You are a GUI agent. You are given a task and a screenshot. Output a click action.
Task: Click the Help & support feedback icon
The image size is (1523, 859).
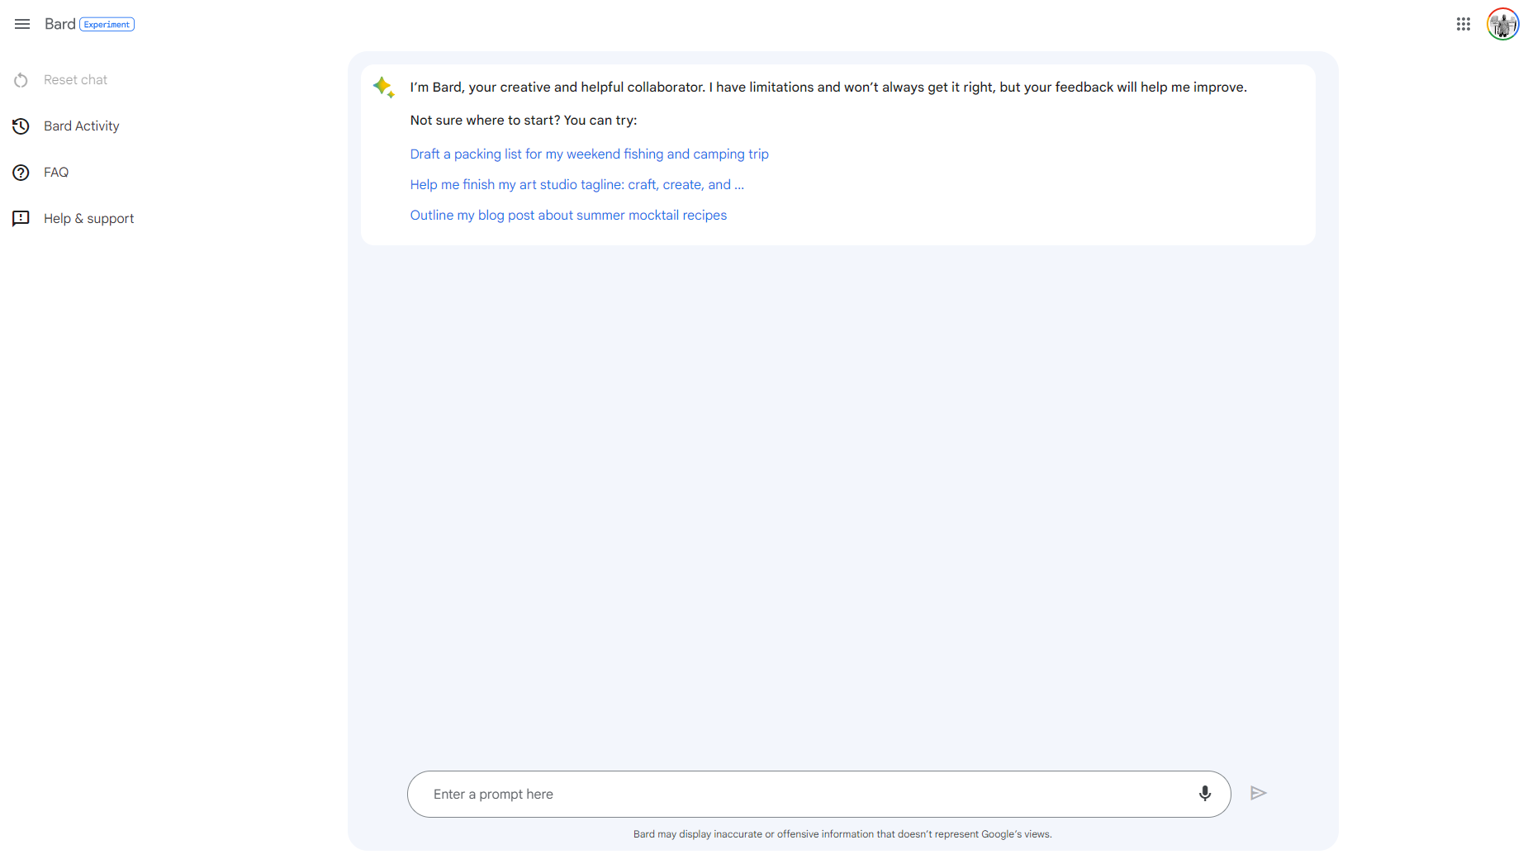(x=21, y=219)
